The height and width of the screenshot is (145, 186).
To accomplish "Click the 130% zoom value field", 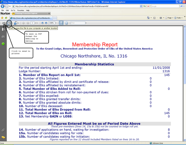I will (x=52, y=23).
